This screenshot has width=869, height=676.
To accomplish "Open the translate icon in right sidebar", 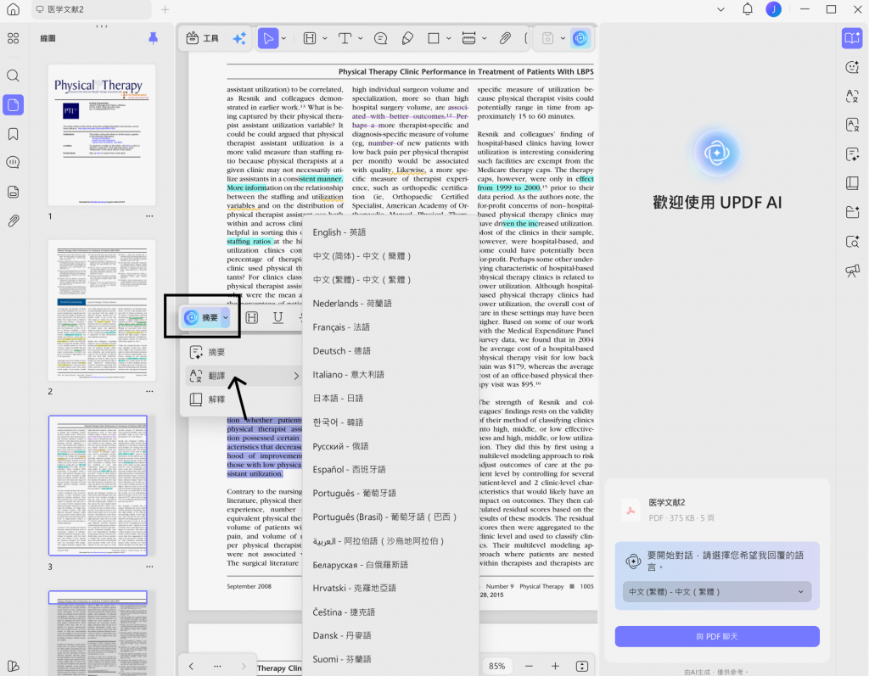I will tap(852, 97).
